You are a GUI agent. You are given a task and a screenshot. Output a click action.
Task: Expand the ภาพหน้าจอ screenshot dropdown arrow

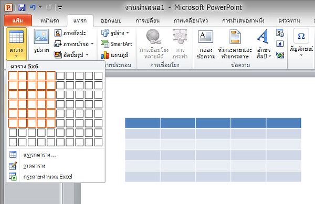click(x=92, y=44)
